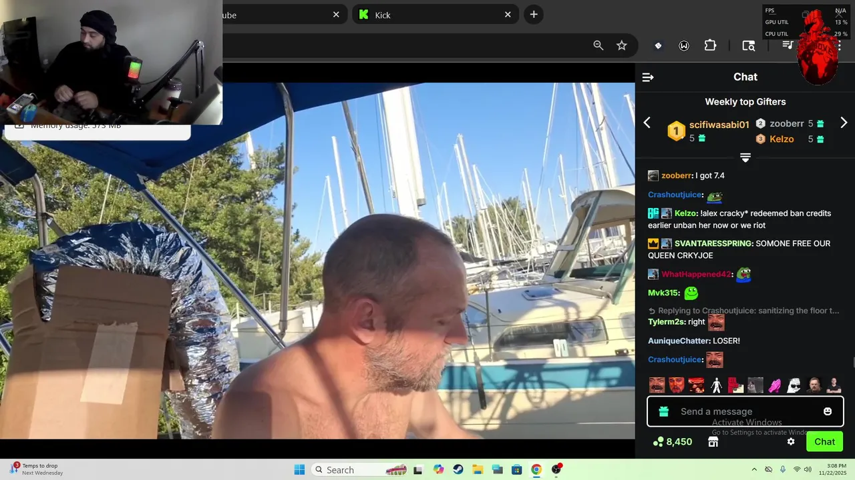
Task: Go to the previous Weekly top Gifters page
Action: coord(647,123)
